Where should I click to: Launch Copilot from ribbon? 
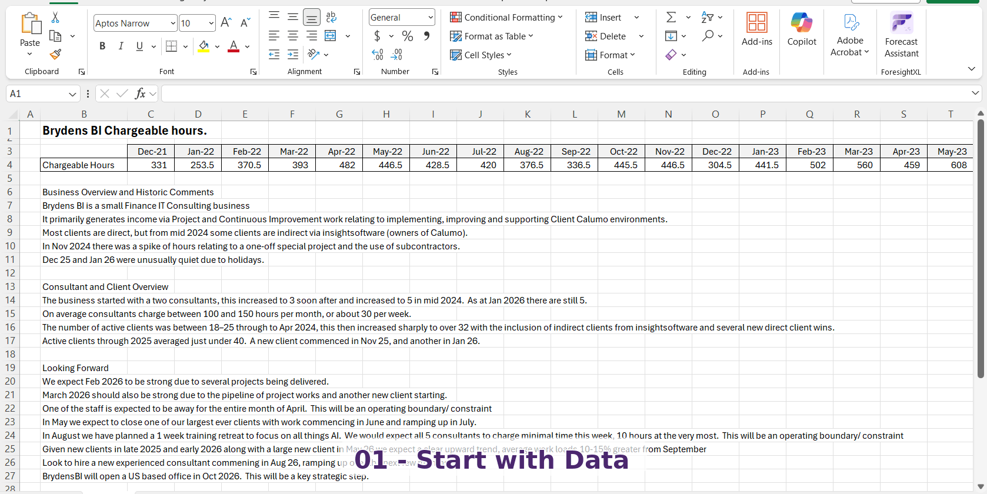[x=802, y=29]
